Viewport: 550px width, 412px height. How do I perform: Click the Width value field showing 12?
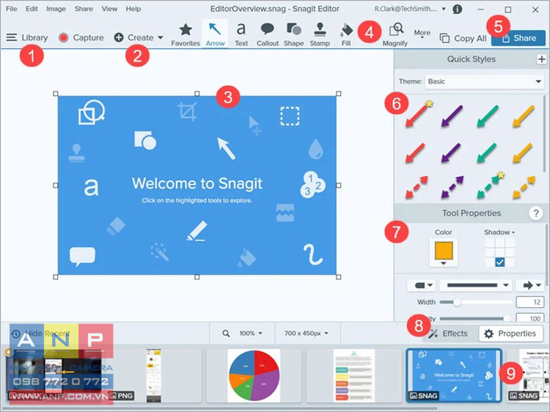[530, 302]
